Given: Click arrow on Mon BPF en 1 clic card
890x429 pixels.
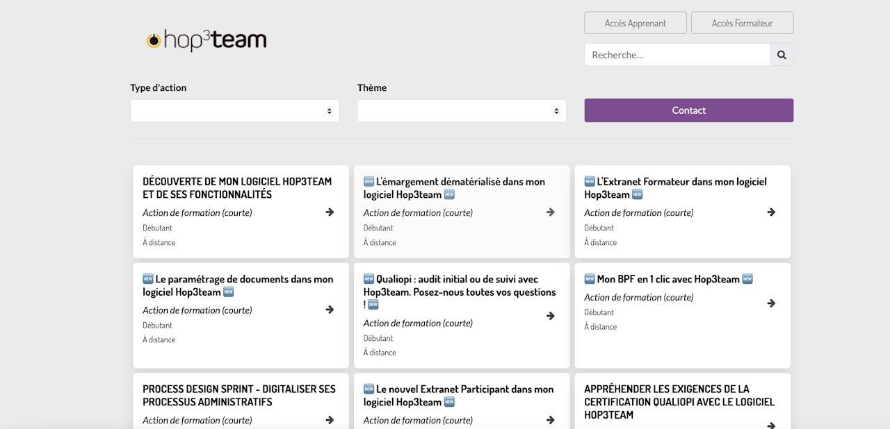Looking at the screenshot, I should coord(771,303).
